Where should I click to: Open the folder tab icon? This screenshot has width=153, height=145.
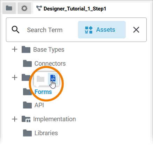pos(9,8)
